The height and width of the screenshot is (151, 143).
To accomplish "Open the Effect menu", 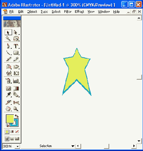I will coord(79,12).
